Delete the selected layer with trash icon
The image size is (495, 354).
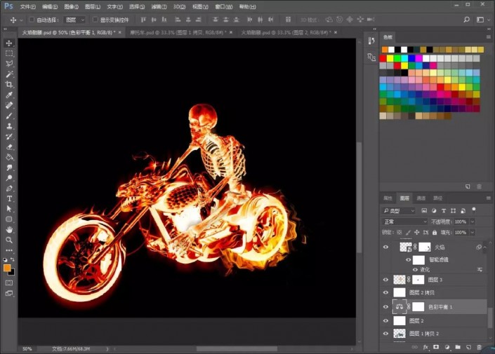click(x=480, y=347)
